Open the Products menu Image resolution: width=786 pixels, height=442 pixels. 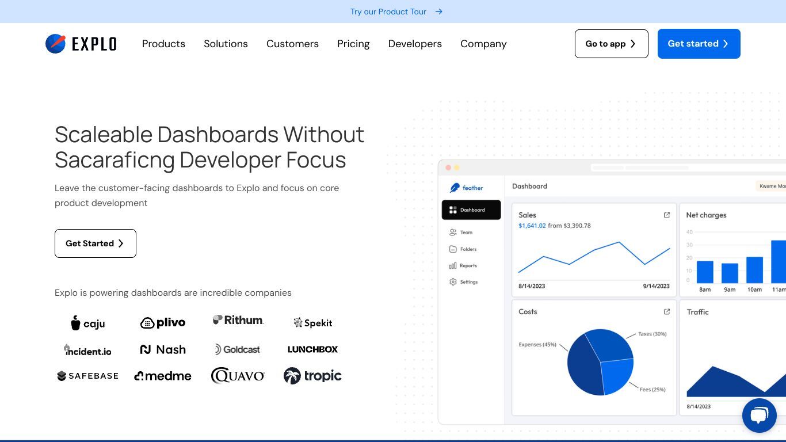coord(163,44)
